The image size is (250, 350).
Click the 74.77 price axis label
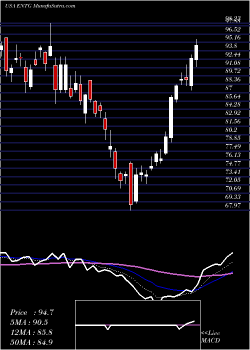pyautogui.click(x=233, y=163)
